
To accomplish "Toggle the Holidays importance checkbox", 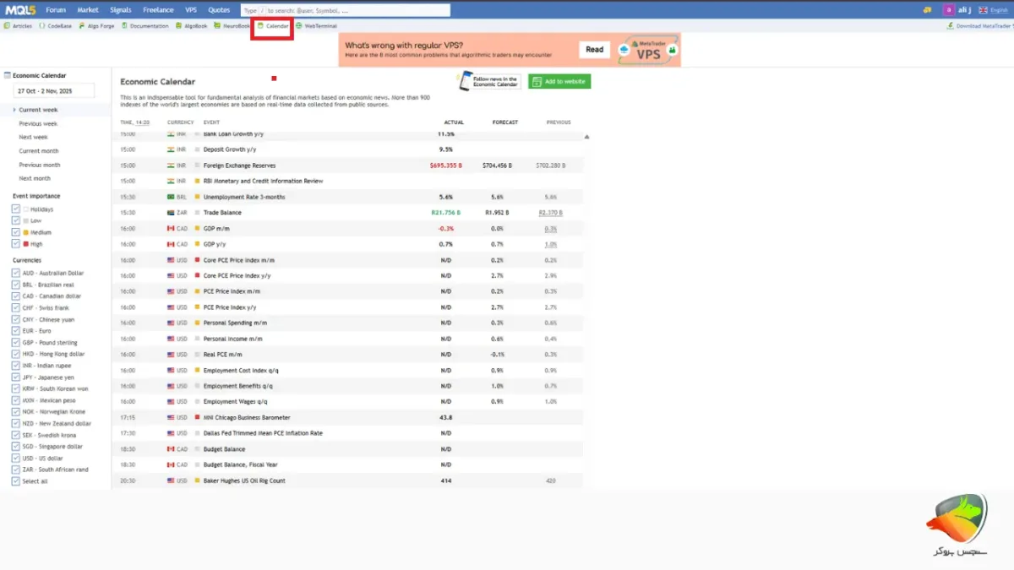I will pyautogui.click(x=16, y=209).
